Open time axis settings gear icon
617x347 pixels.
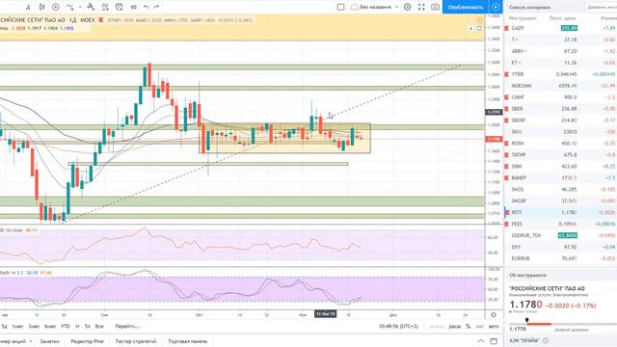tap(494, 315)
